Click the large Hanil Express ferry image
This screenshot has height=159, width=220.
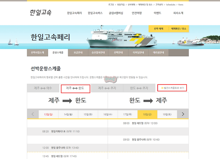122,36
